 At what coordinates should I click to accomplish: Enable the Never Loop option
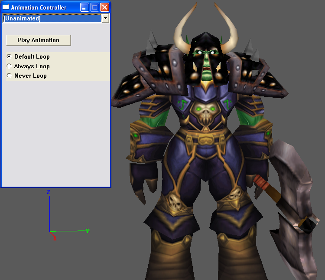click(9, 76)
